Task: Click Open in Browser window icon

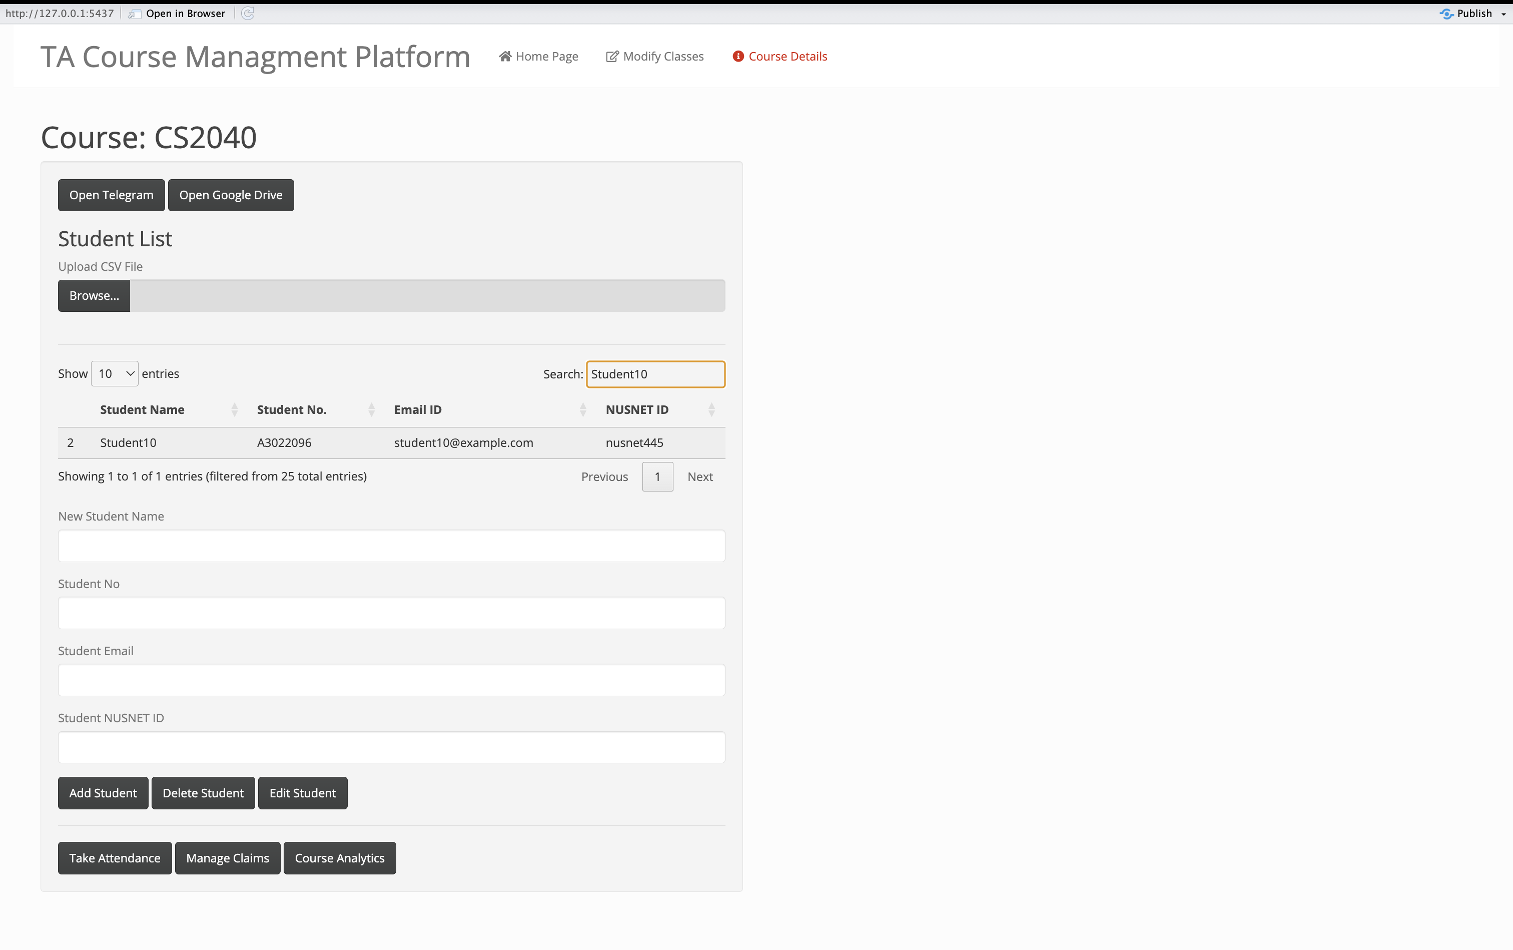Action: coord(135,13)
